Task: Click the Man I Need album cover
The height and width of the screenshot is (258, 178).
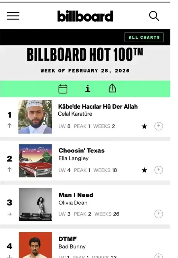Action: click(x=35, y=205)
